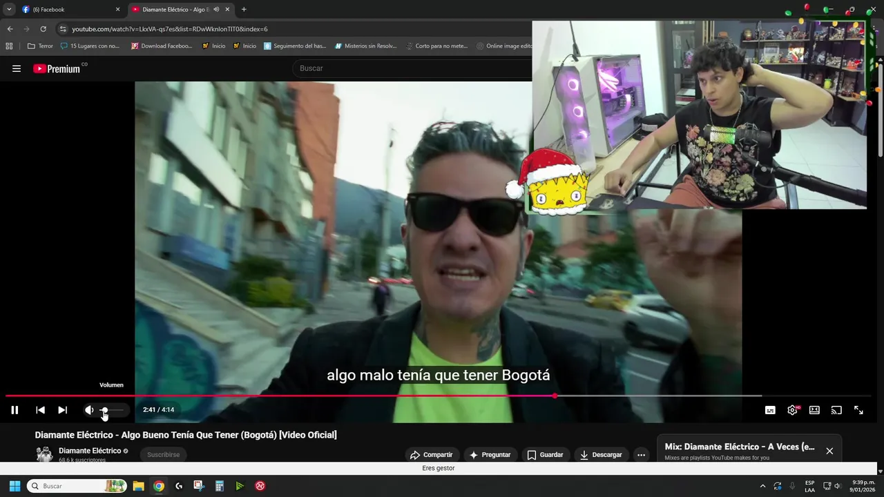Image resolution: width=884 pixels, height=497 pixels.
Task: Open the more actions three-dot menu
Action: [x=641, y=455]
